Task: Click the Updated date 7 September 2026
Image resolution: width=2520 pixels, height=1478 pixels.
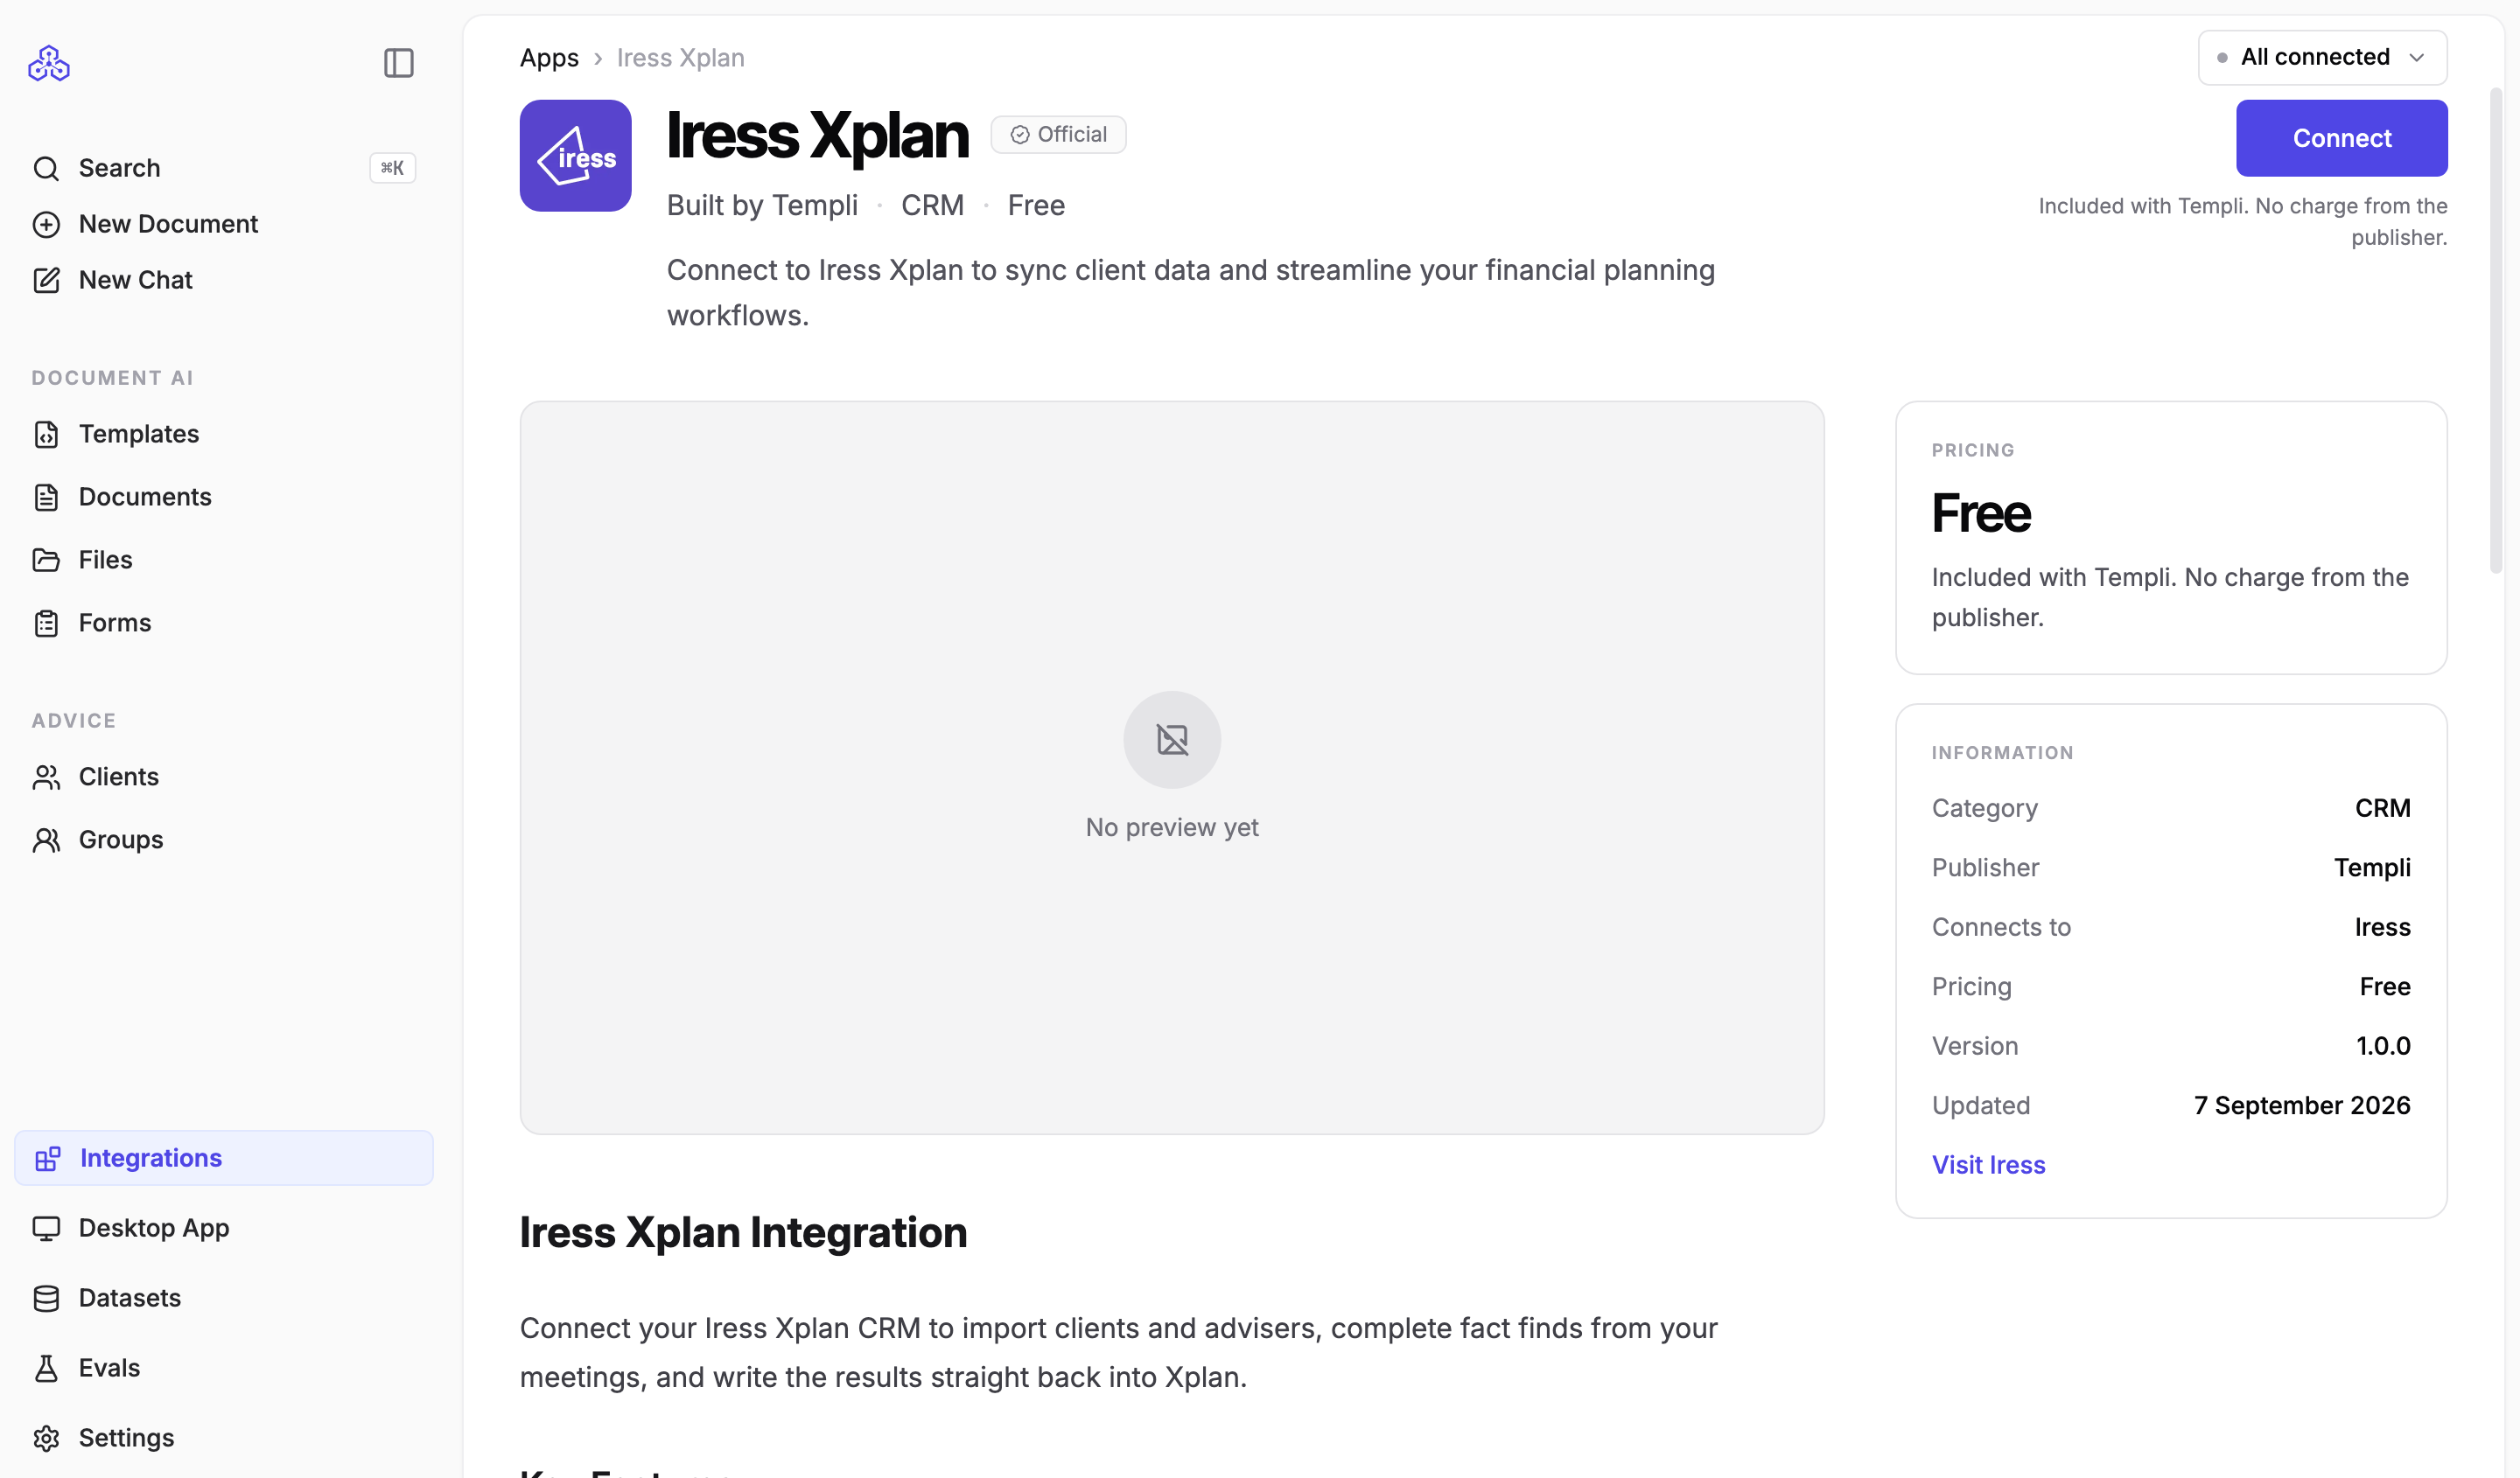Action: pyautogui.click(x=2302, y=1105)
